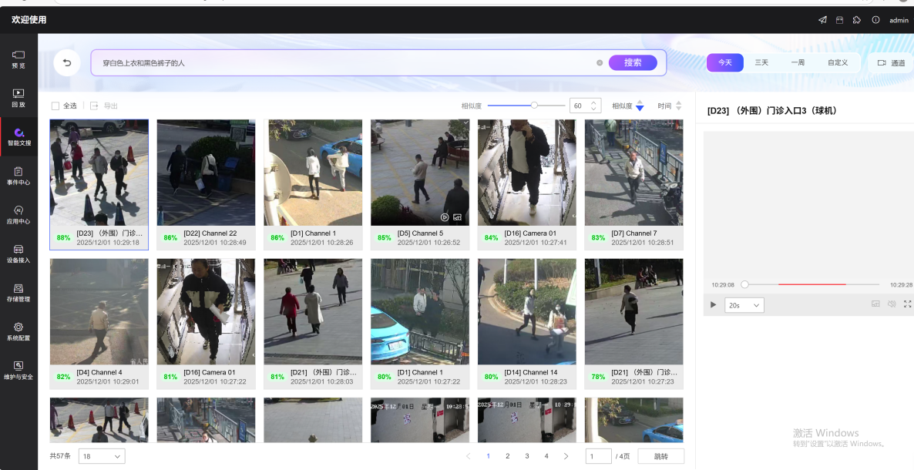Switch time range to 三天
Viewport: 914px width, 470px height.
pyautogui.click(x=761, y=62)
